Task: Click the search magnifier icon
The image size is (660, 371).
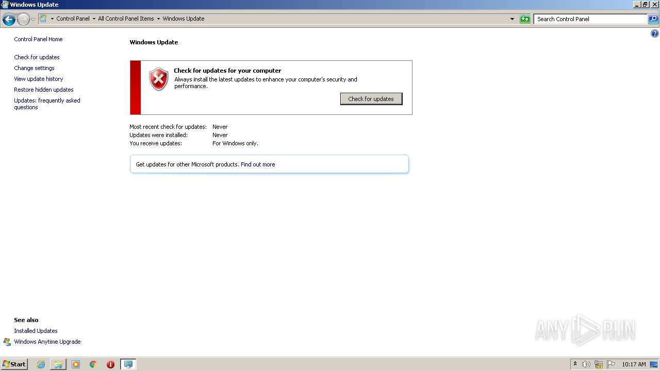Action: [653, 19]
